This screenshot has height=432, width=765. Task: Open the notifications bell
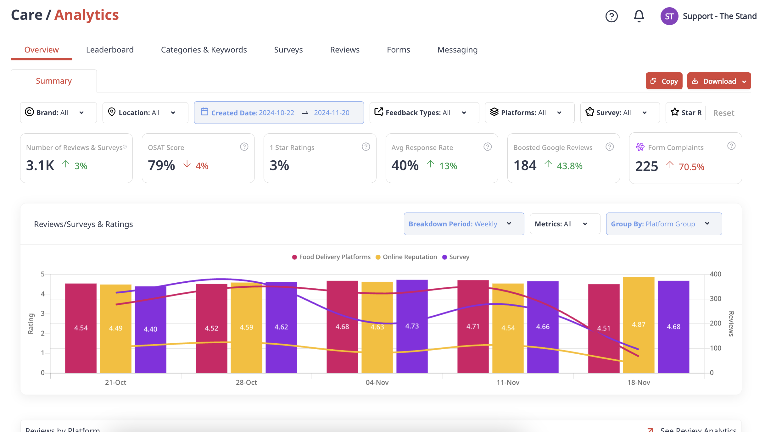coord(639,16)
